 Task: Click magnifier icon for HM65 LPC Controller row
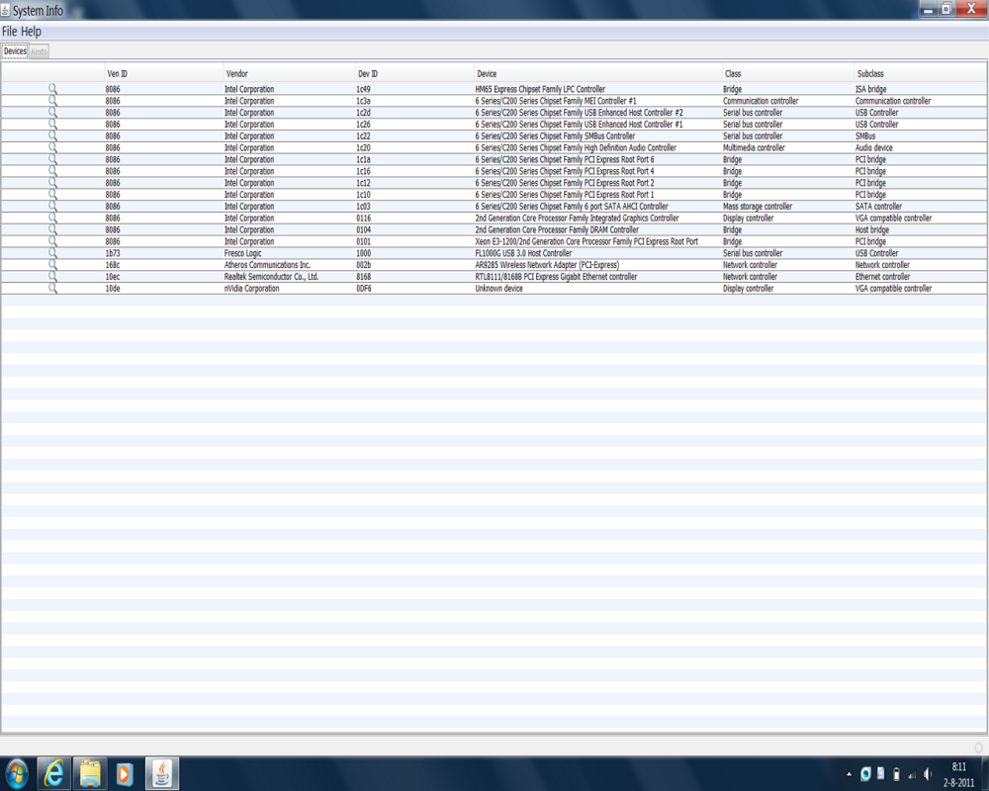click(x=53, y=89)
